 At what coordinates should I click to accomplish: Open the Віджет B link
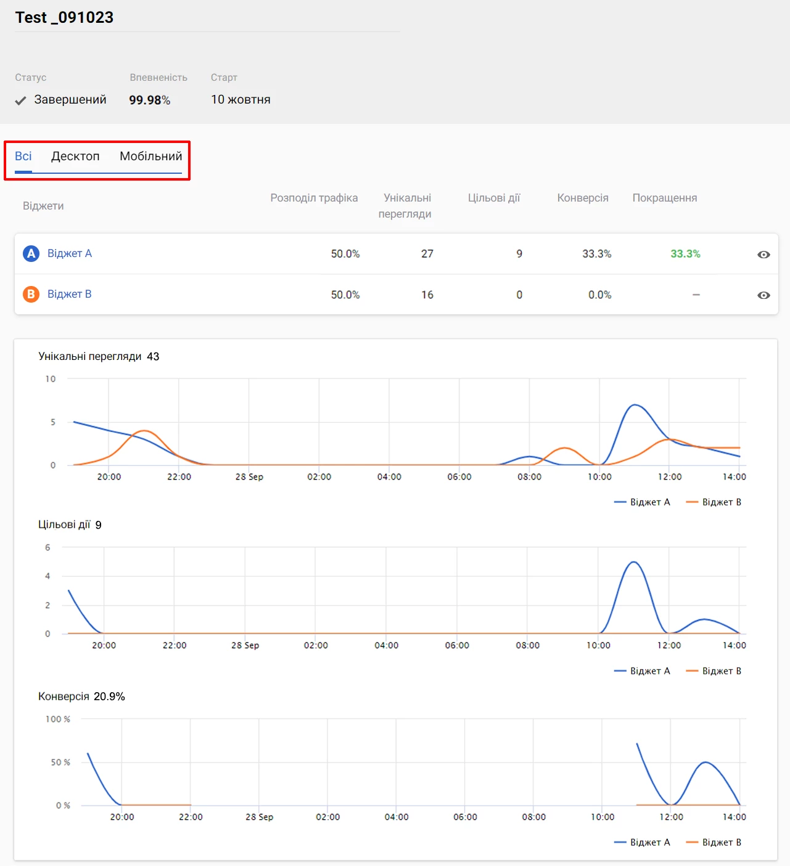pos(69,294)
